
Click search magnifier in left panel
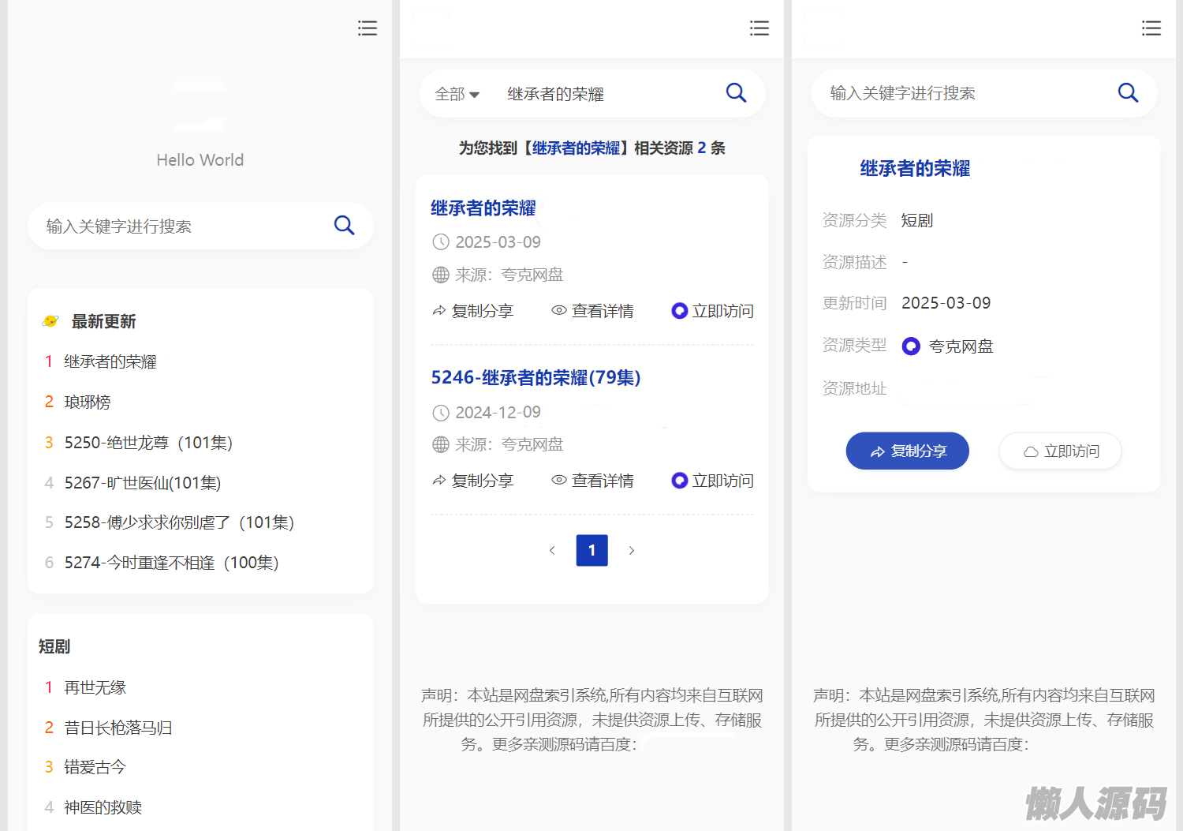[344, 226]
